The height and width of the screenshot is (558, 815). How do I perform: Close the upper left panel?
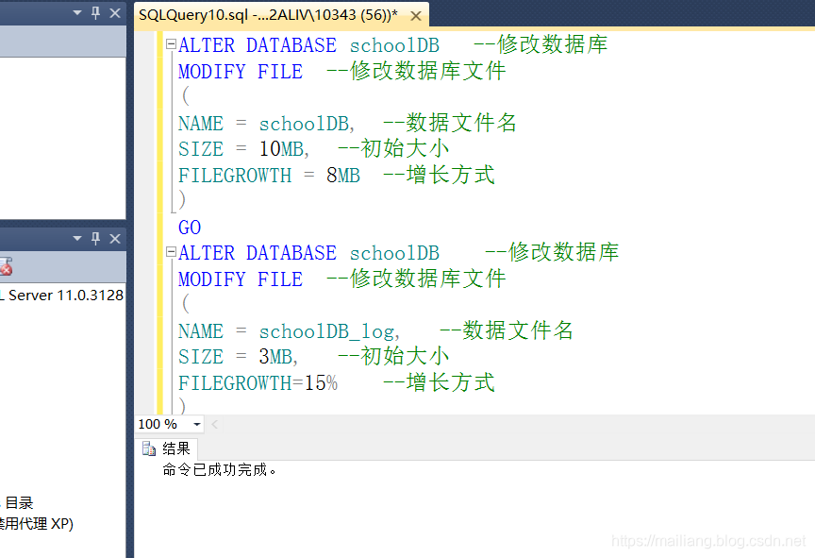(115, 13)
